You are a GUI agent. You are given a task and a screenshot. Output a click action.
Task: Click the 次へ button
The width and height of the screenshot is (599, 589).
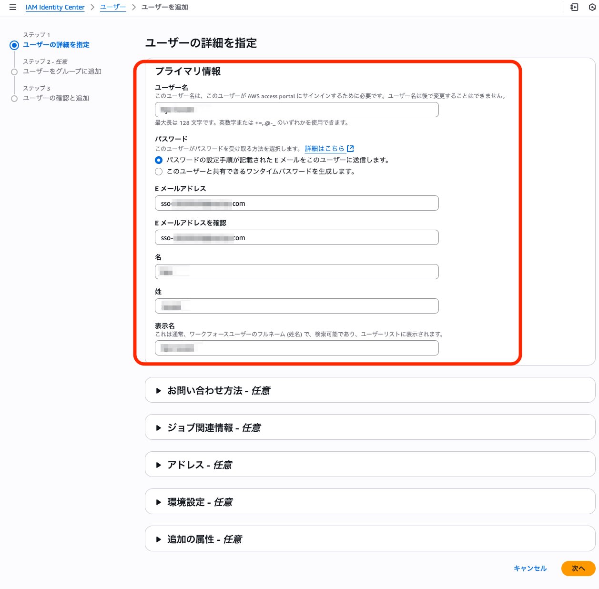578,568
